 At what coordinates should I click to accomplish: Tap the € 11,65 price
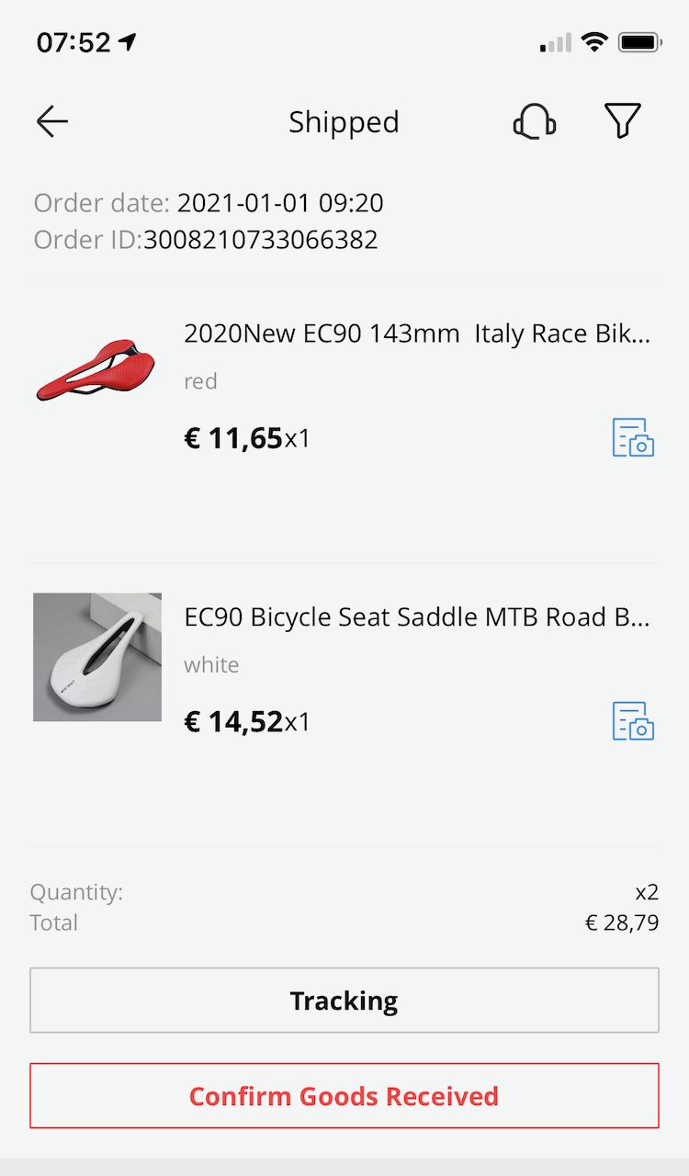(233, 438)
